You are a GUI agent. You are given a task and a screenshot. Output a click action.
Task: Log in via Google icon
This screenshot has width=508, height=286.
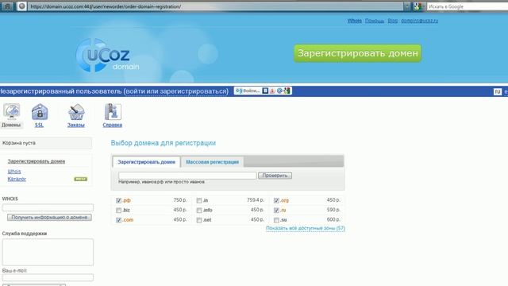pos(287,91)
